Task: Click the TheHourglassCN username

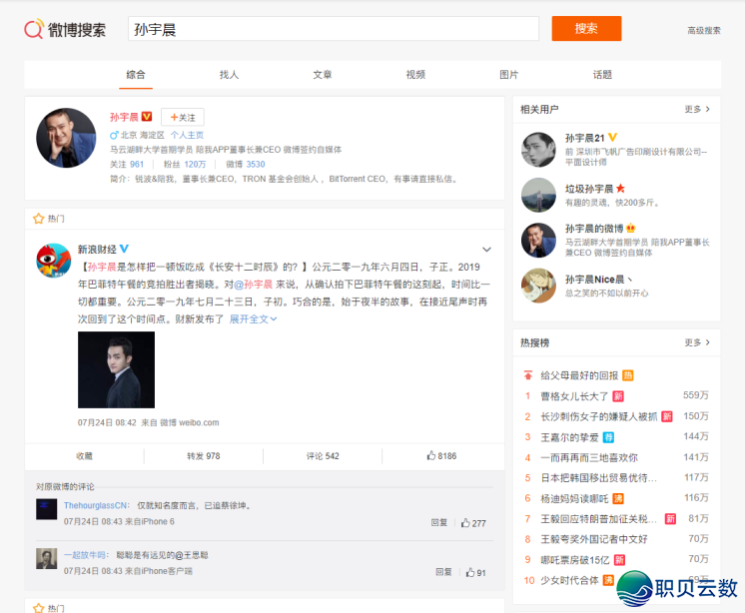Action: (x=96, y=506)
